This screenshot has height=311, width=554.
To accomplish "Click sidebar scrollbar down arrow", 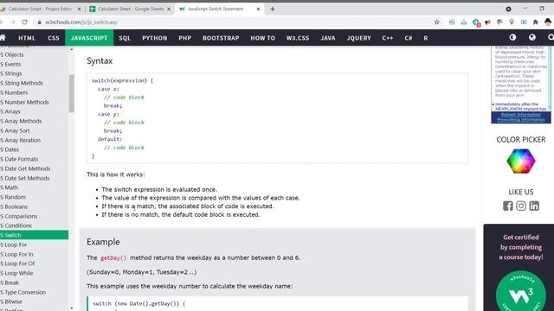I will pos(72,308).
